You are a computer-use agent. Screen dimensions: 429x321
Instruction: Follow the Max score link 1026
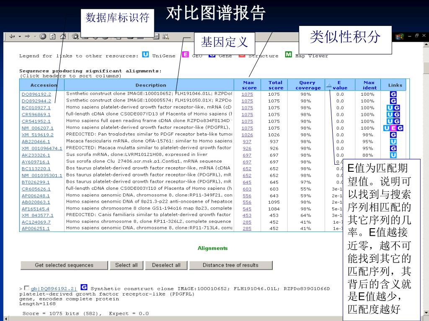pyautogui.click(x=247, y=135)
